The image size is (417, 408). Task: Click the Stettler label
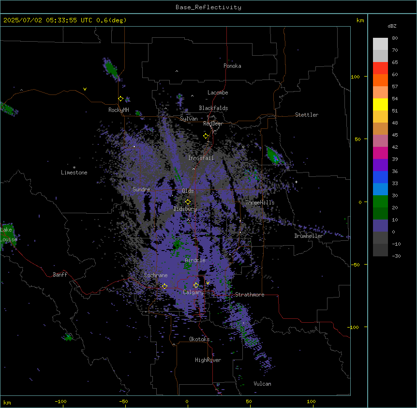point(307,115)
